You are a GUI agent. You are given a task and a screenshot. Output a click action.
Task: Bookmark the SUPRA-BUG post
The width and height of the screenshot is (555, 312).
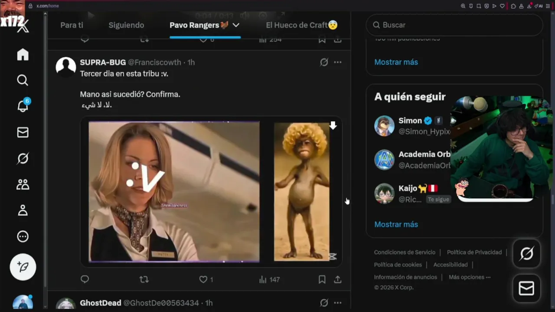coord(322,279)
